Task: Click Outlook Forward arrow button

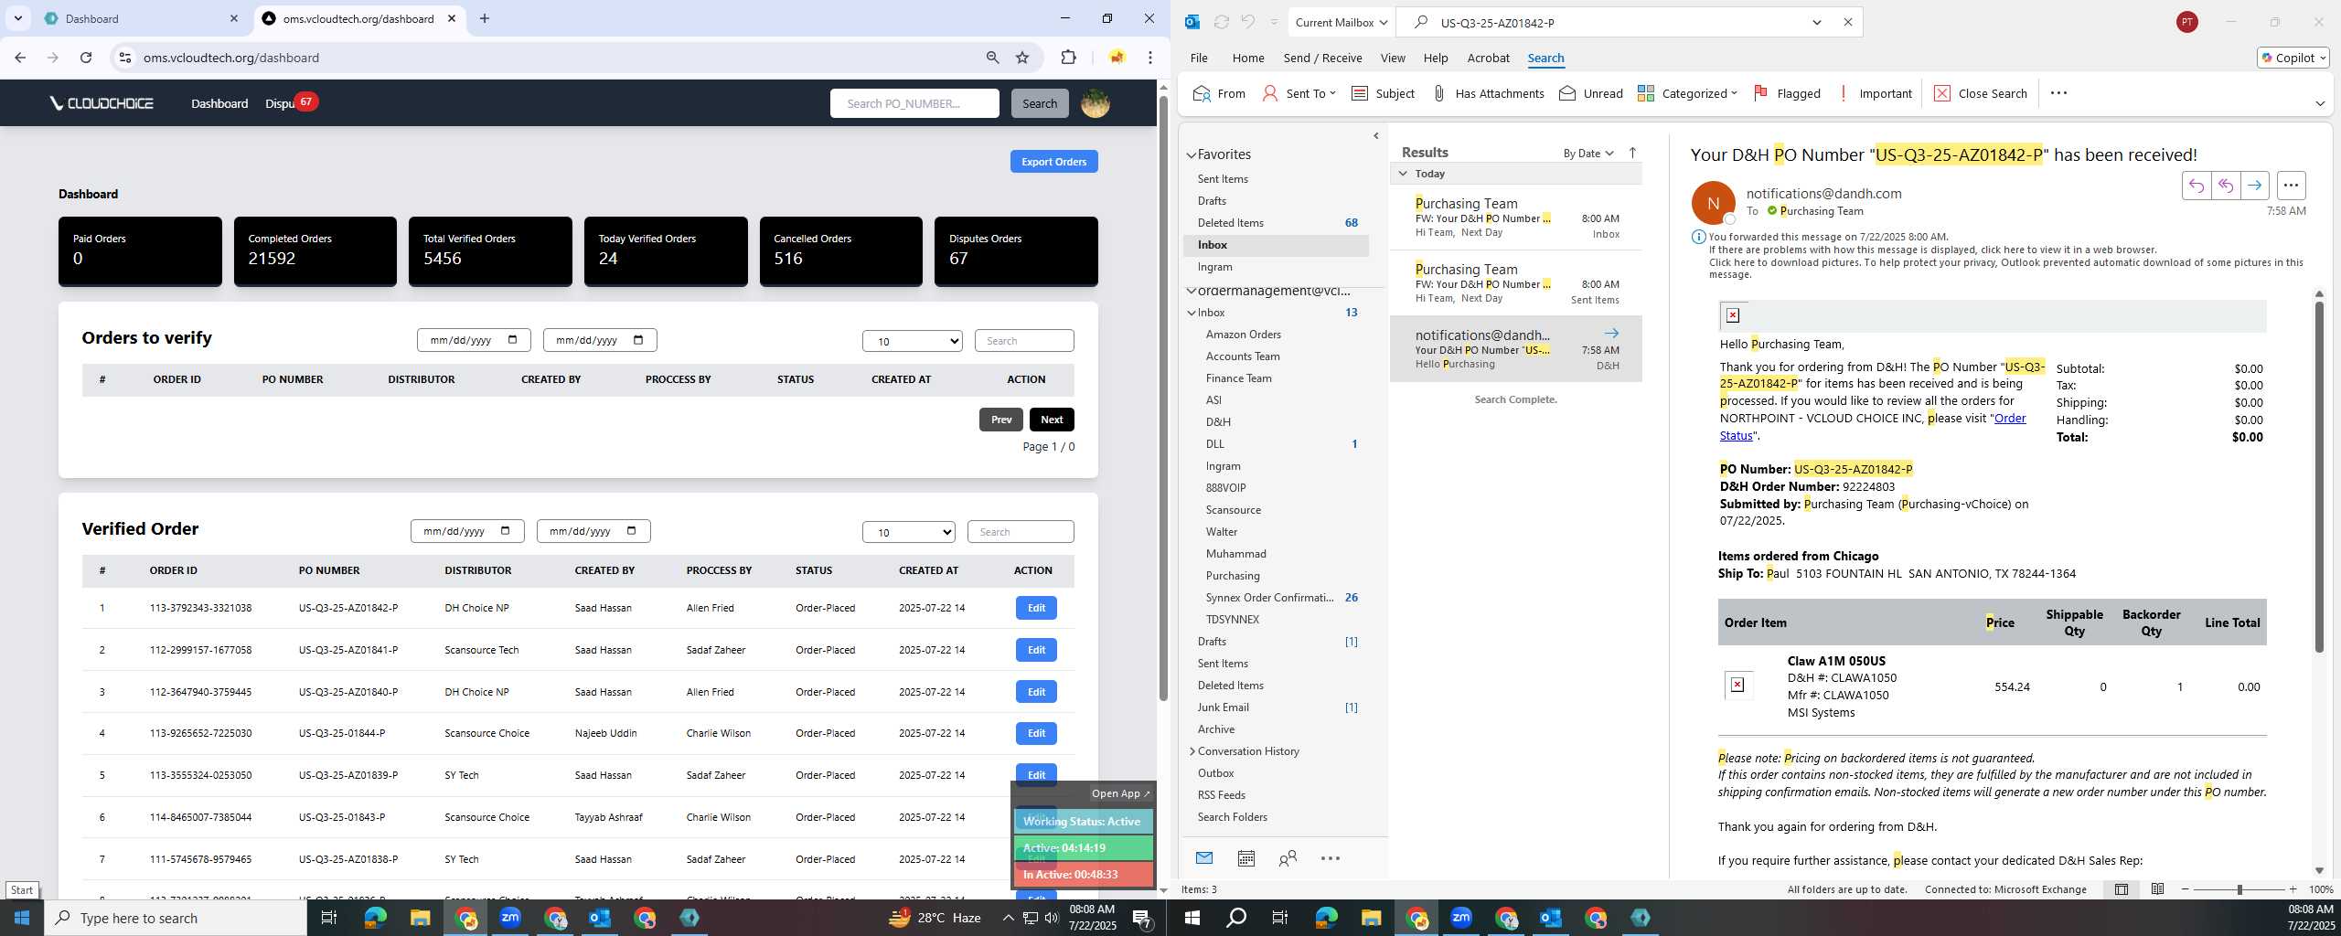Action: pyautogui.click(x=2254, y=186)
